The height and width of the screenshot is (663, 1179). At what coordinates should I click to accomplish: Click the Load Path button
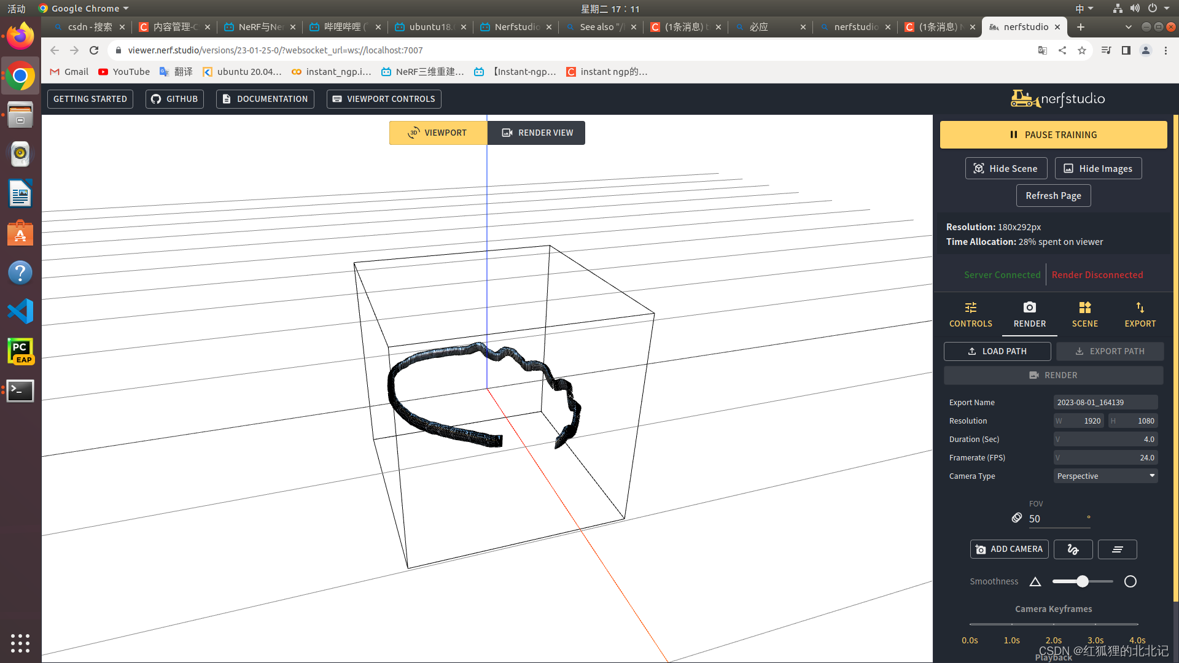click(997, 351)
